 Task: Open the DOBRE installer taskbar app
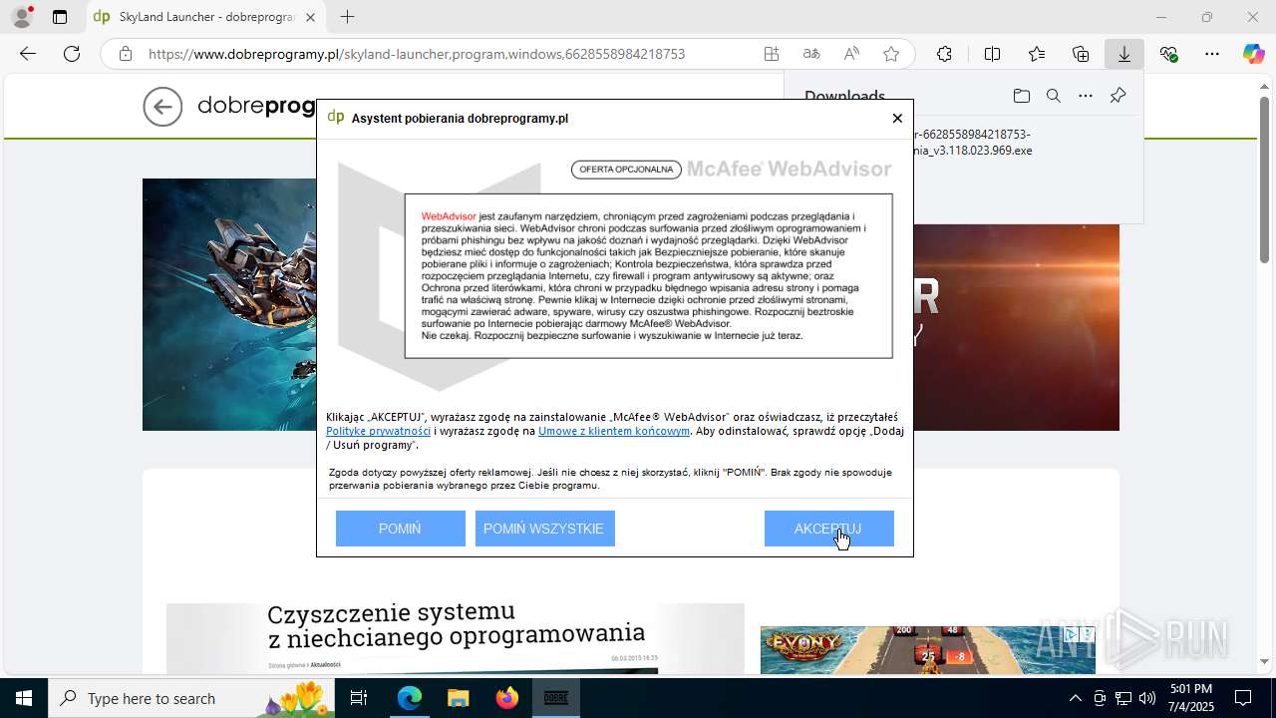click(555, 698)
